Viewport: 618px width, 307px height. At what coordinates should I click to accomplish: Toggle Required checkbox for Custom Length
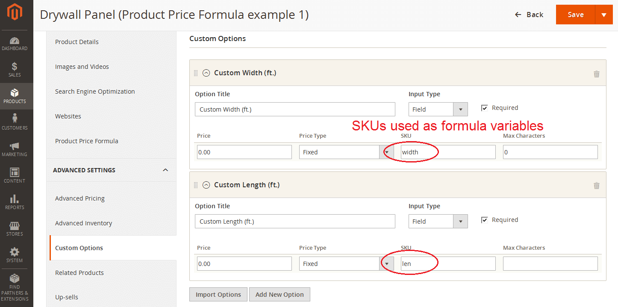[484, 220]
